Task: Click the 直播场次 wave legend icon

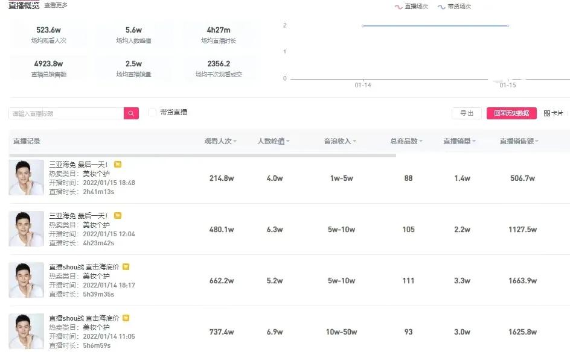Action: coord(397,7)
